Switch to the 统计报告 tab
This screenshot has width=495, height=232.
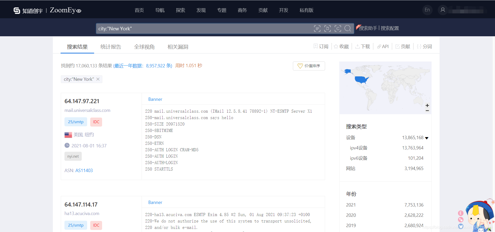coord(111,47)
